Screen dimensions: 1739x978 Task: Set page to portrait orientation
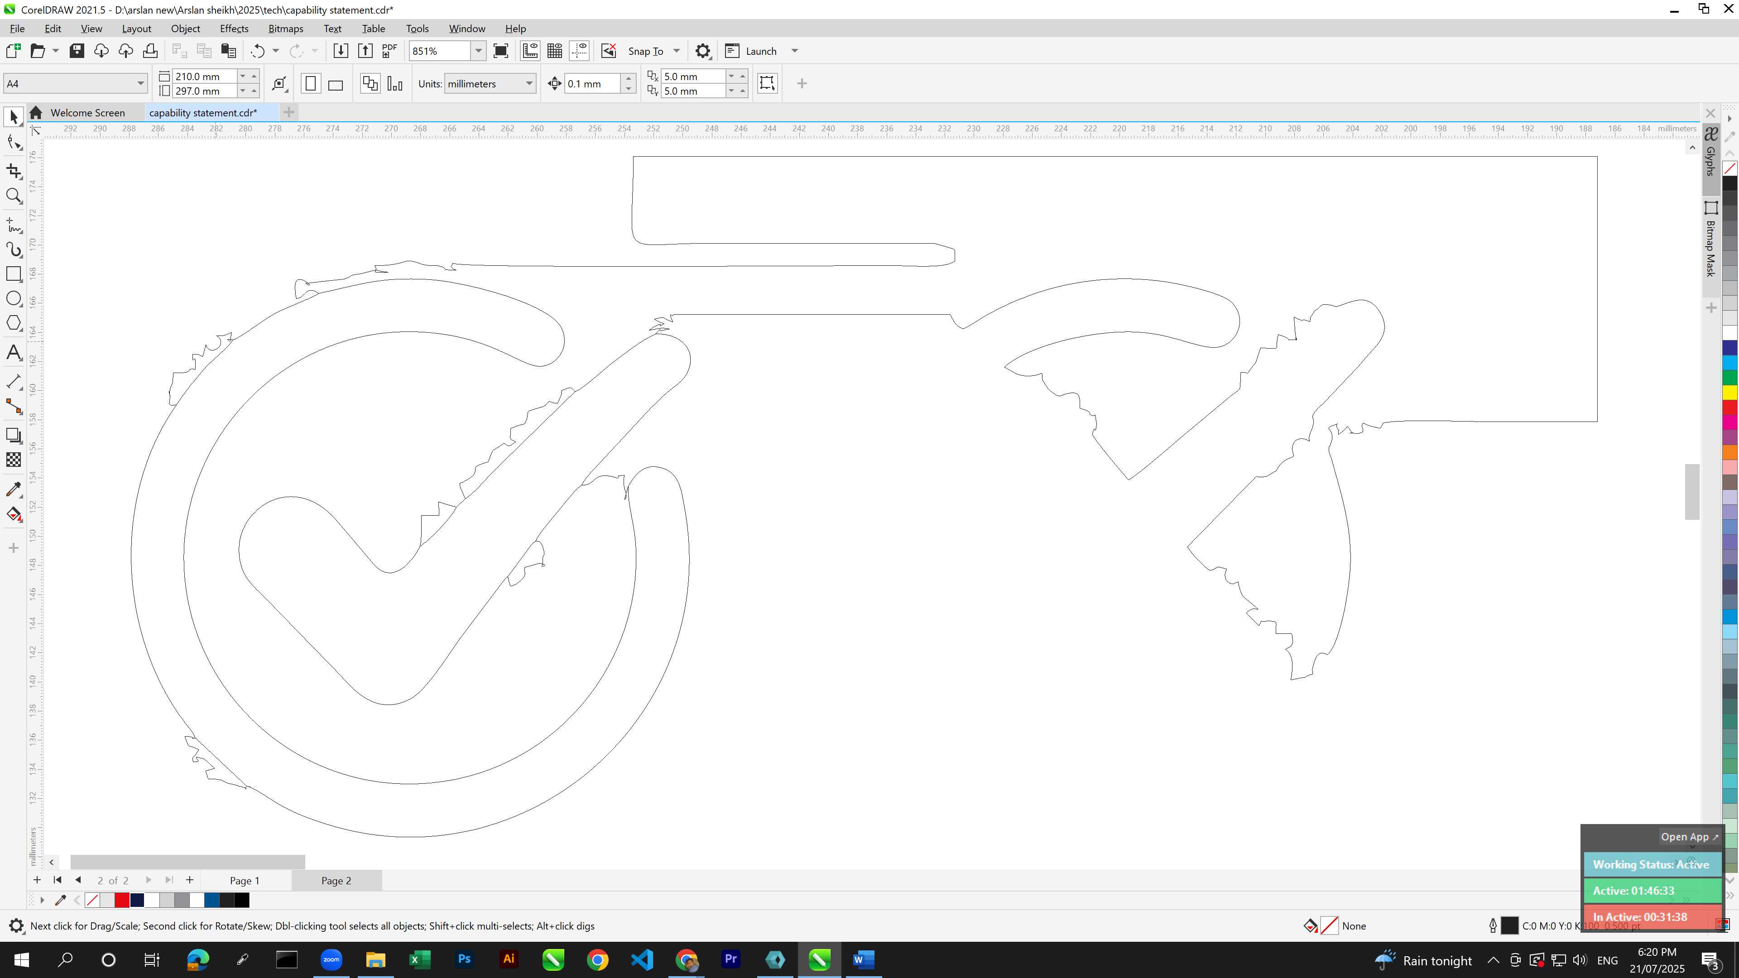[311, 84]
